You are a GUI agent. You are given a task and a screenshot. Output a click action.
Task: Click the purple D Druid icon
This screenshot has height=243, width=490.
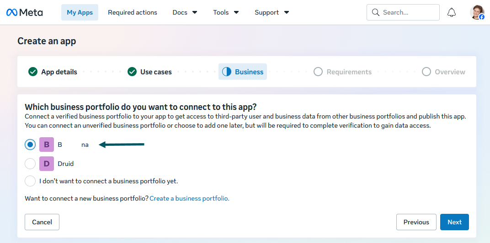(47, 164)
